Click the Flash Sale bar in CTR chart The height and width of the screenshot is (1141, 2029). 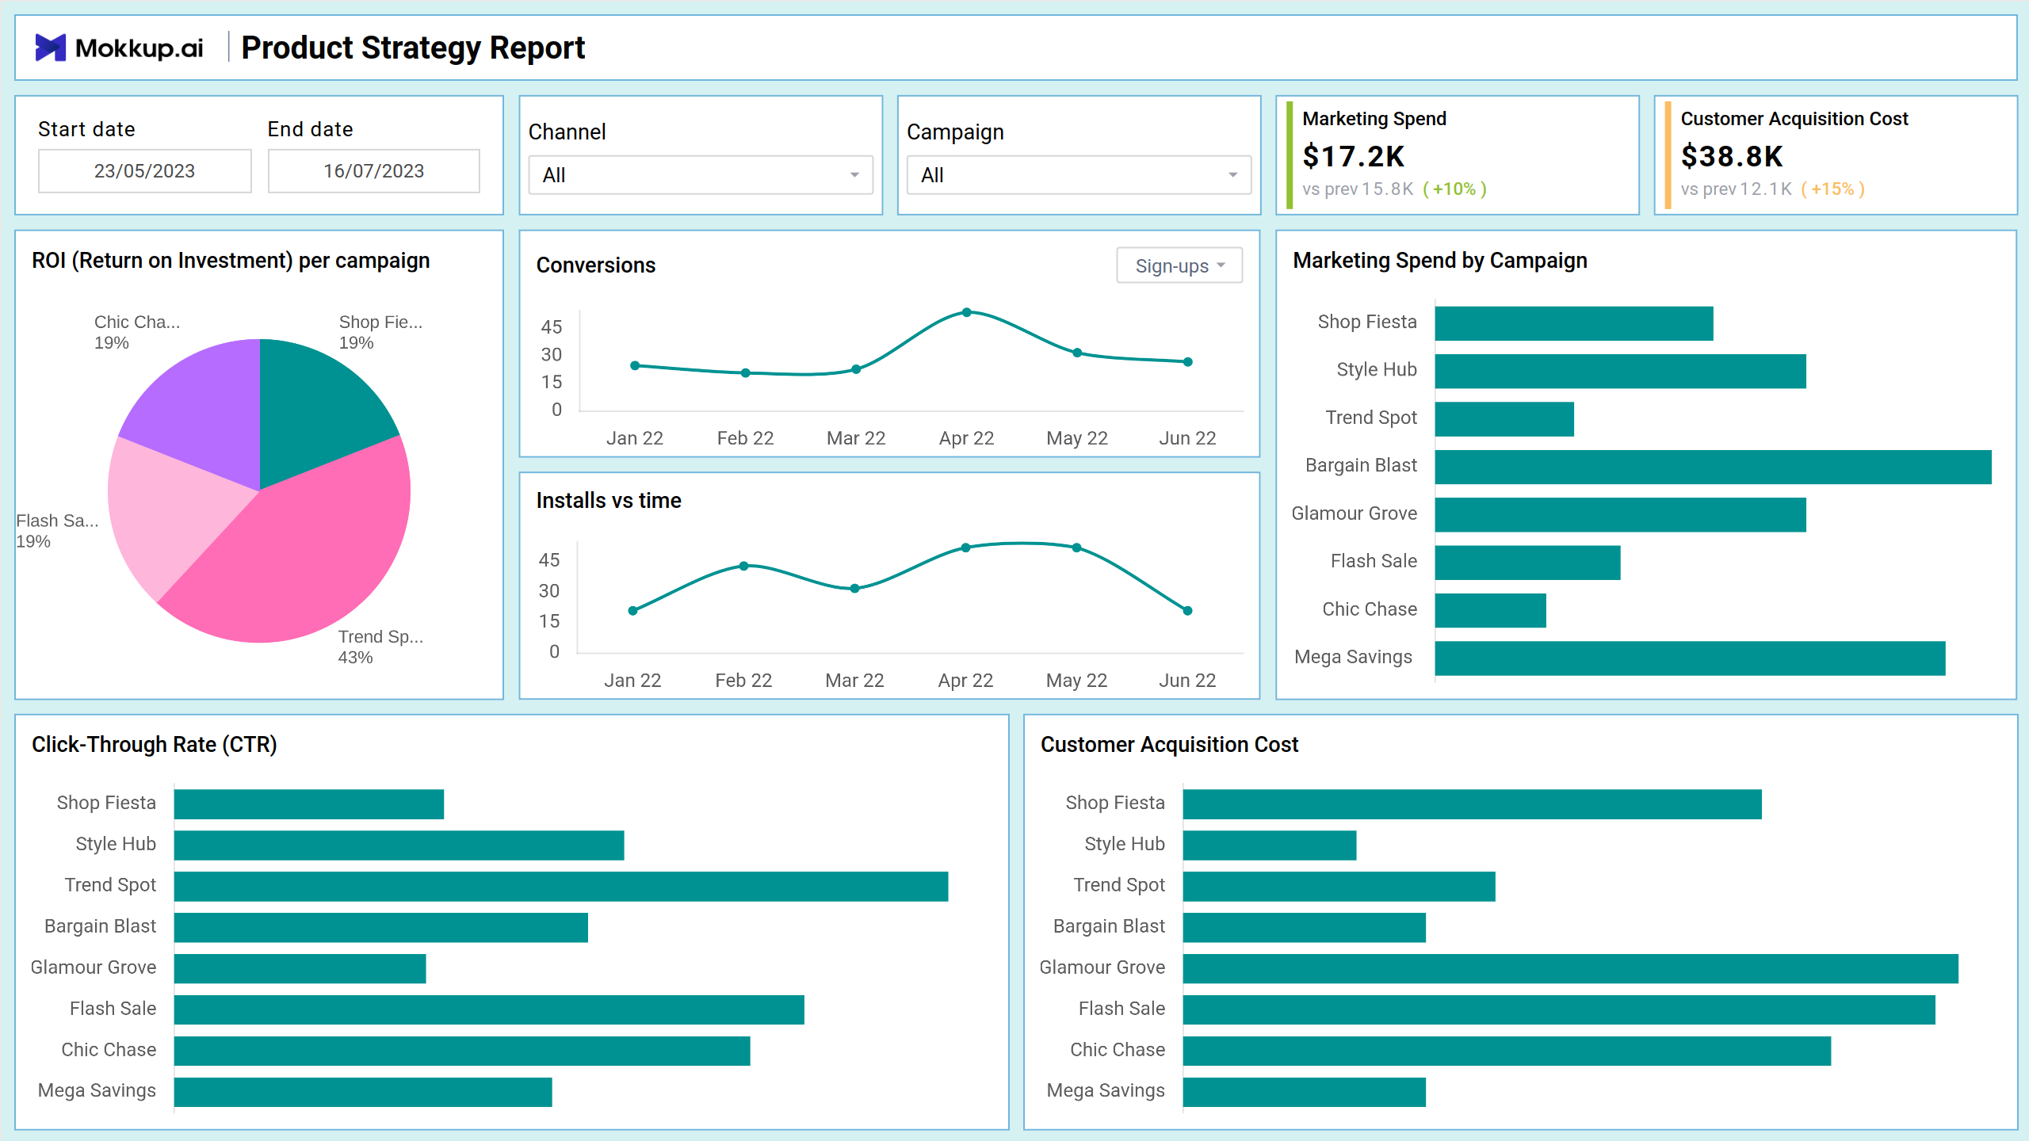[x=489, y=1009]
